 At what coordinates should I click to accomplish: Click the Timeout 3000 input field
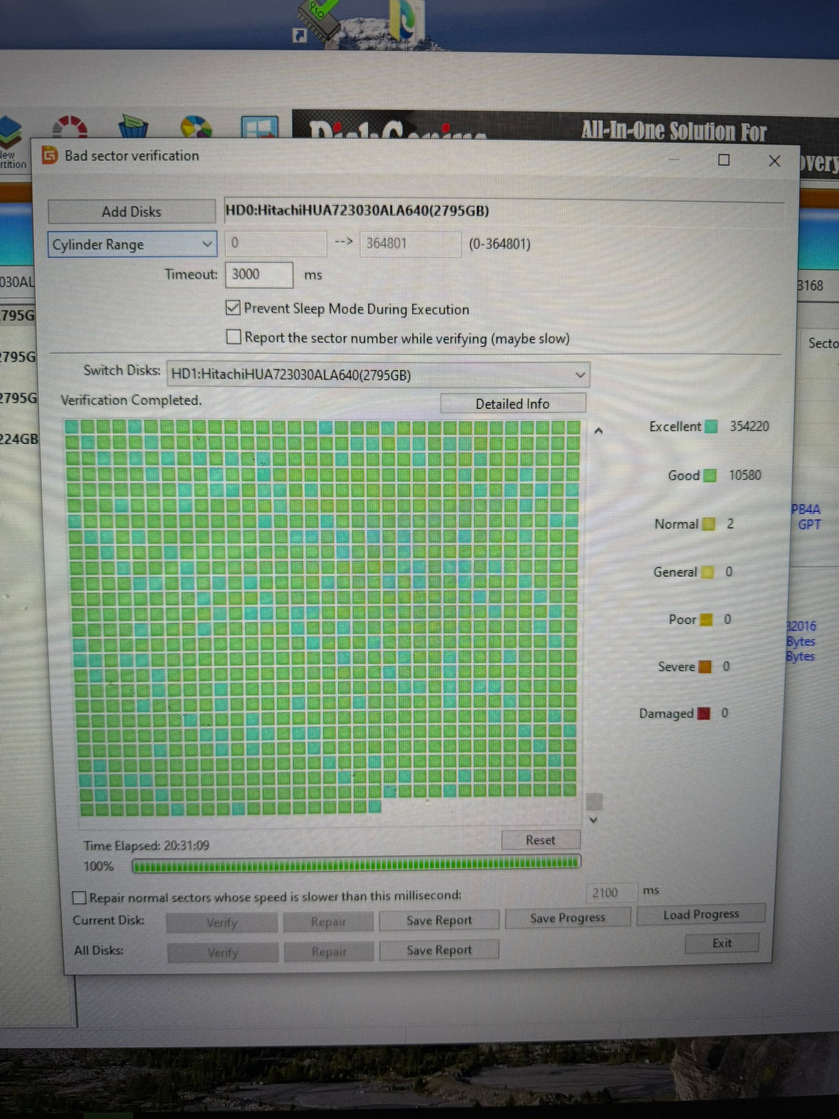click(259, 274)
